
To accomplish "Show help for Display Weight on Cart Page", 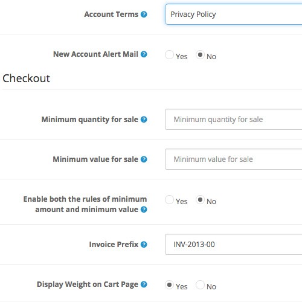I will (x=144, y=284).
